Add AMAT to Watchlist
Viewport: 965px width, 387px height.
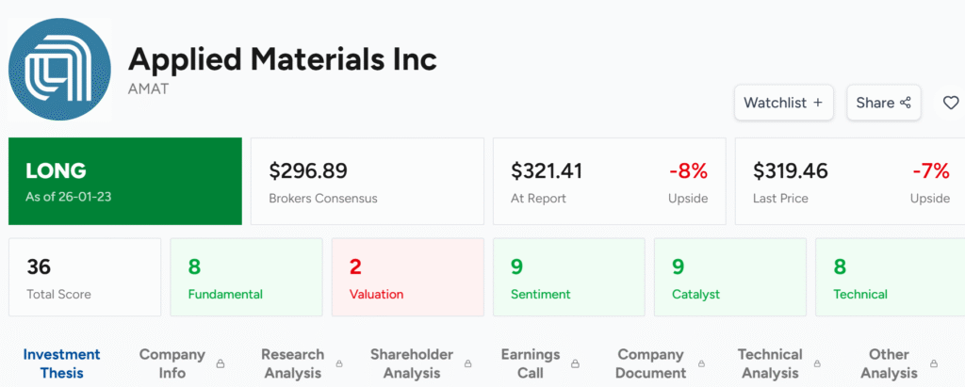tap(783, 103)
